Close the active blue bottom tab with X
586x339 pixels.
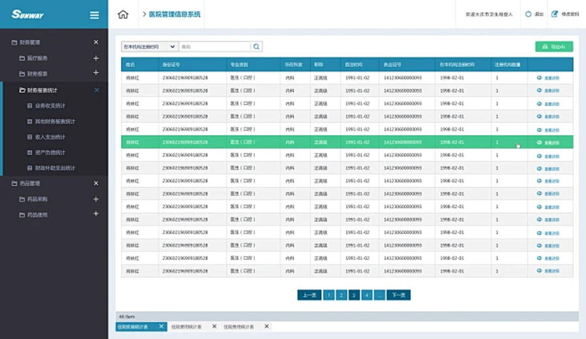click(x=160, y=326)
